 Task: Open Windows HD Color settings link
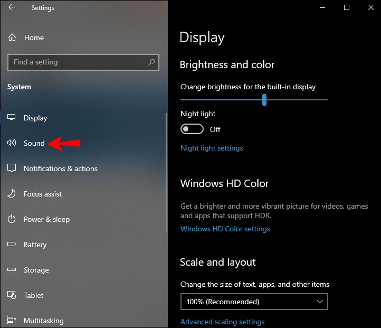coord(225,229)
